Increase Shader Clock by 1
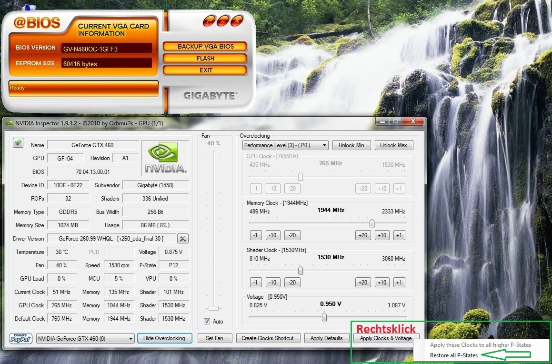This screenshot has height=364, width=552. [x=399, y=283]
